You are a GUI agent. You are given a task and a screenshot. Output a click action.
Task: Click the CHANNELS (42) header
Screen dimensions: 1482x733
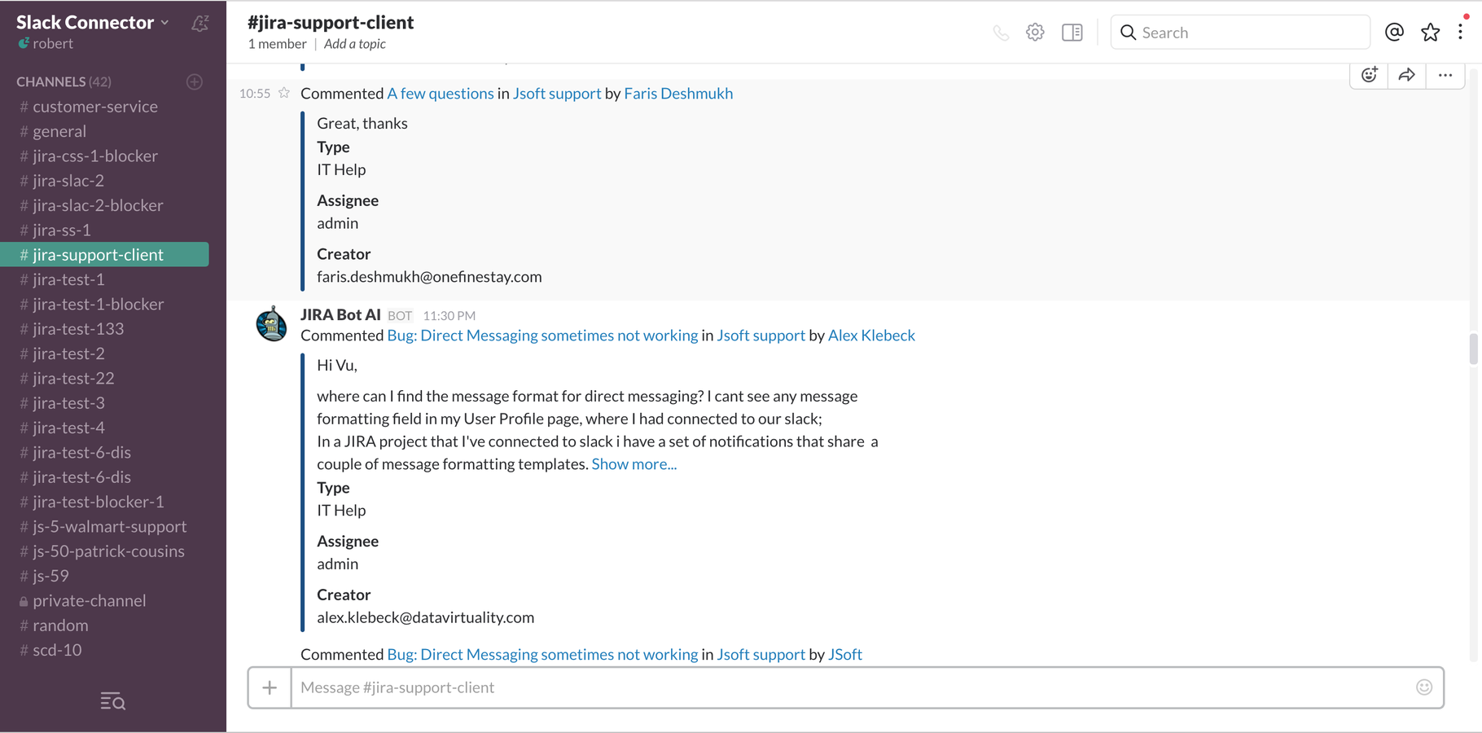click(x=64, y=81)
